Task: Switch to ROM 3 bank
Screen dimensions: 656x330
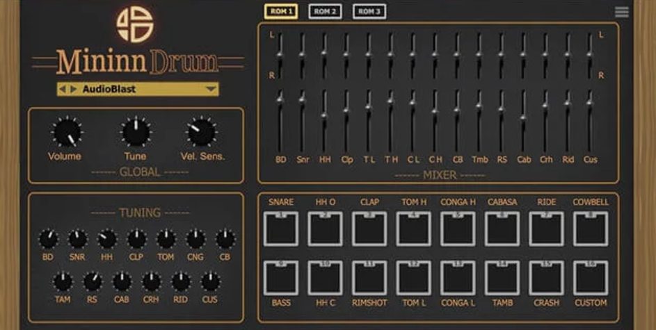Action: [369, 11]
